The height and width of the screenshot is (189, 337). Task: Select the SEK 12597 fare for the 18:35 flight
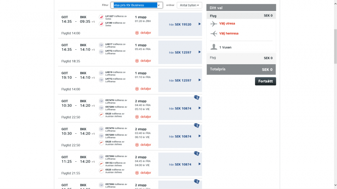(x=180, y=52)
